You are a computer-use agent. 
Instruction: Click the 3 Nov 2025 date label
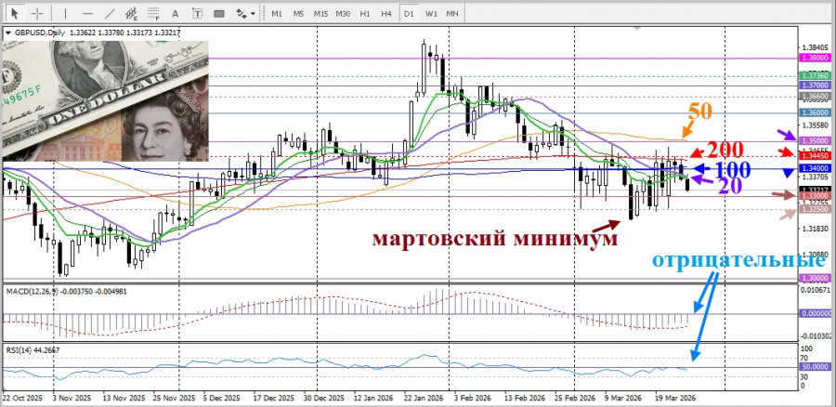[71, 398]
